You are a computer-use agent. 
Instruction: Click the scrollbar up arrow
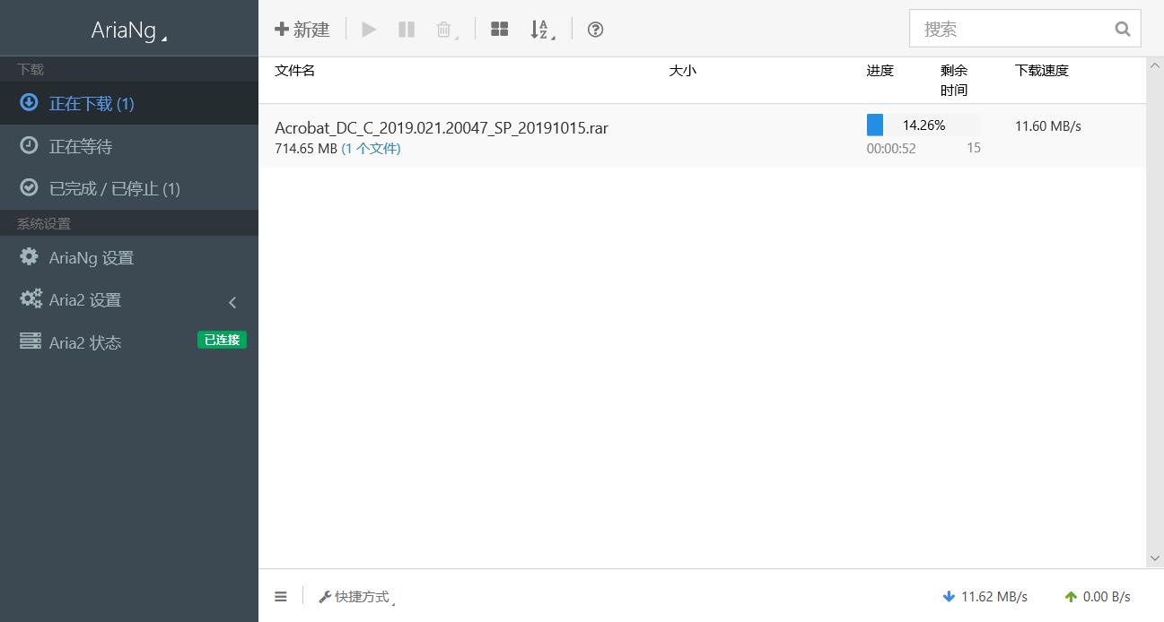coord(1155,66)
